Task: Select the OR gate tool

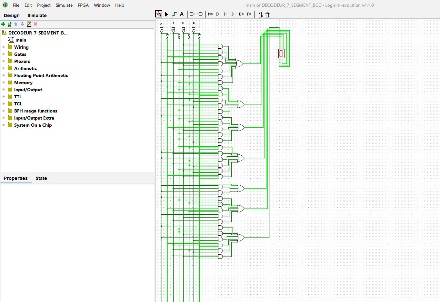Action: tap(225, 14)
